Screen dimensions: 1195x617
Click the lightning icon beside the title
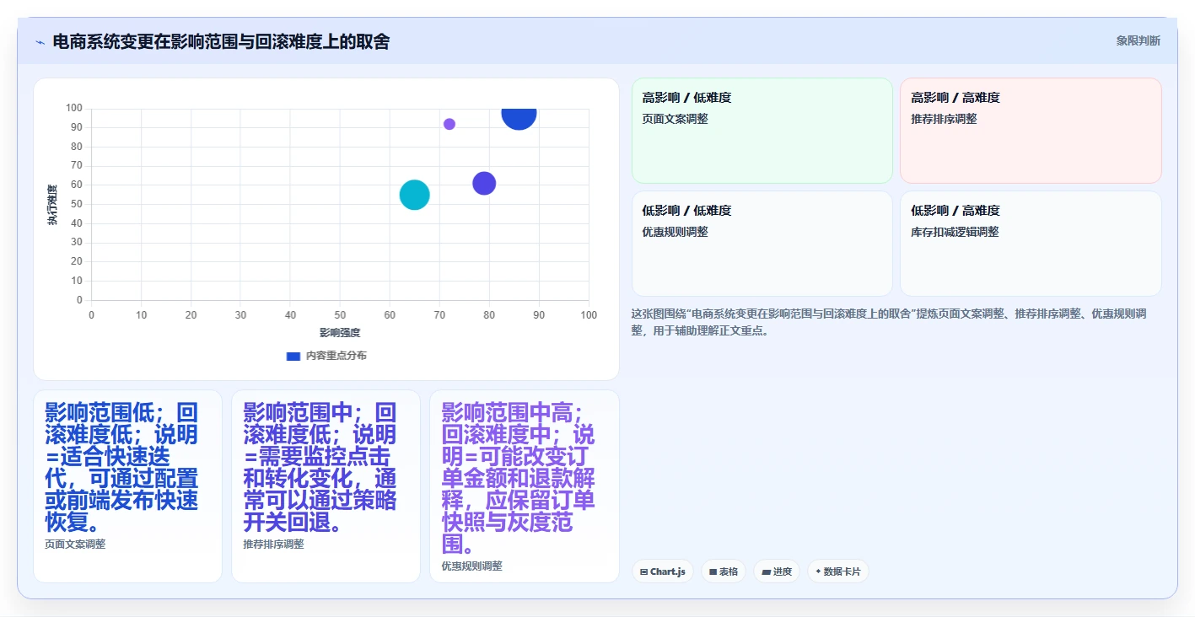coord(40,42)
